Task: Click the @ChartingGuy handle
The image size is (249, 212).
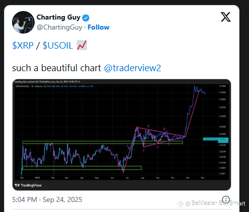Action: tap(59, 28)
